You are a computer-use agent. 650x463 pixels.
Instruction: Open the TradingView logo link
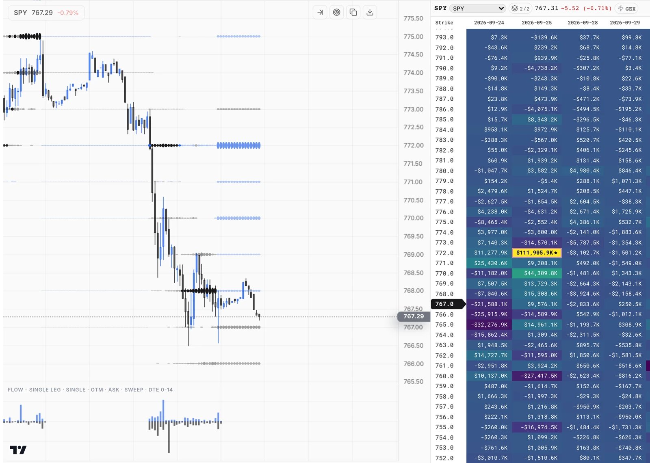pyautogui.click(x=18, y=450)
